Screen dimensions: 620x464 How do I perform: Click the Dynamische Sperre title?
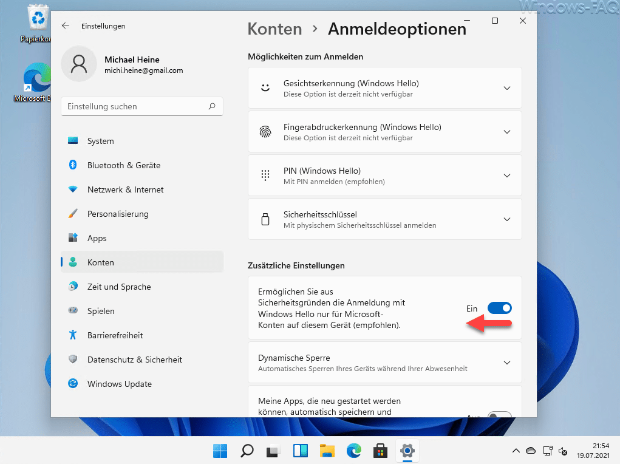point(294,358)
